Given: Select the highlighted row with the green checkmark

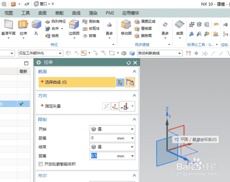Looking at the screenshot, I should coord(15,104).
